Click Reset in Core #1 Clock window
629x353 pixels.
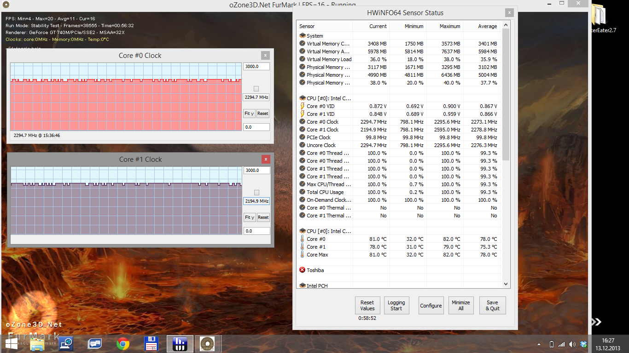pos(263,217)
